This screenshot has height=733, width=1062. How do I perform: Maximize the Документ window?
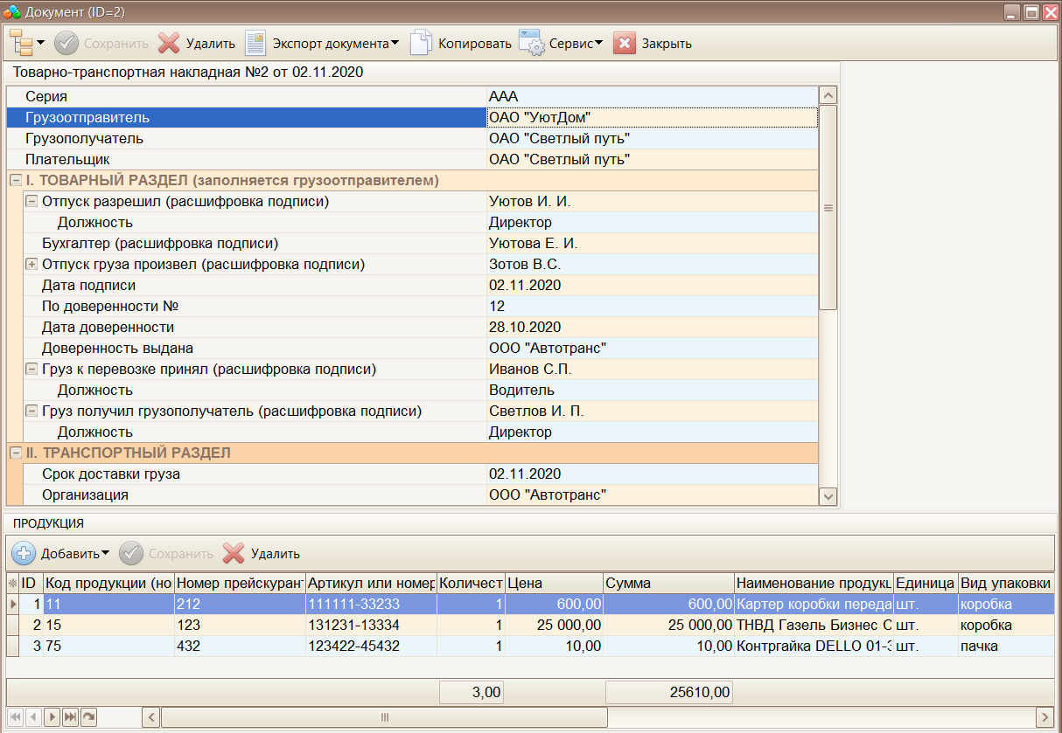click(x=1031, y=12)
